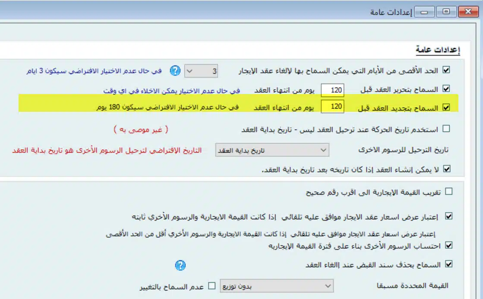
Task: Toggle لا يمكن إنشاء العقد checkbox
Action: click(446, 169)
